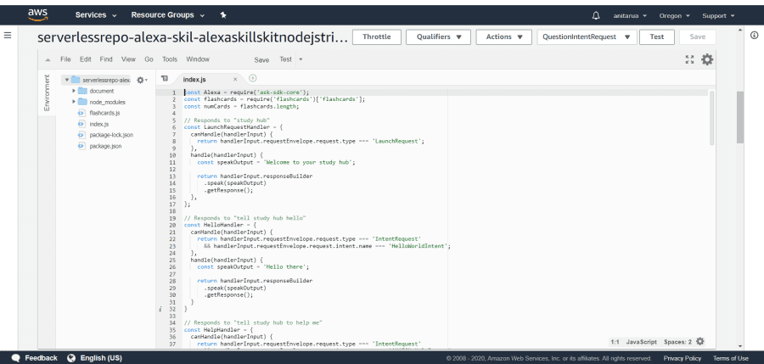Screen dimensions: 764x364
Task: Open the info panel icon at right edge
Action: click(755, 35)
